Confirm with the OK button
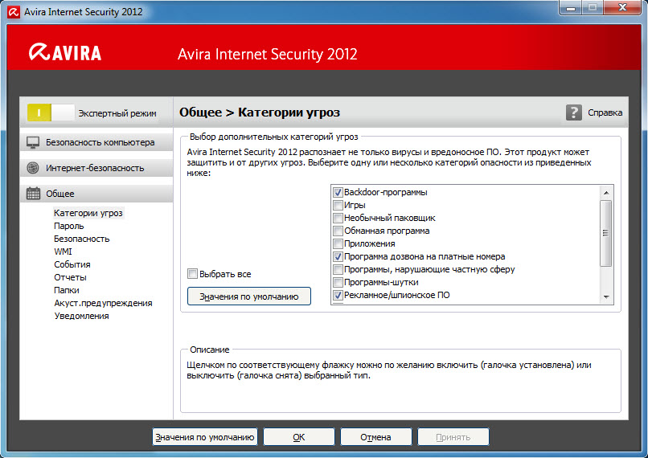This screenshot has width=648, height=458. (299, 437)
